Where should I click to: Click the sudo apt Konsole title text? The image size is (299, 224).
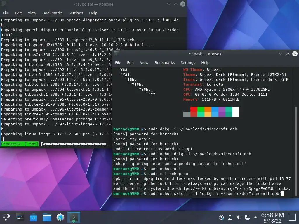tap(93, 4)
